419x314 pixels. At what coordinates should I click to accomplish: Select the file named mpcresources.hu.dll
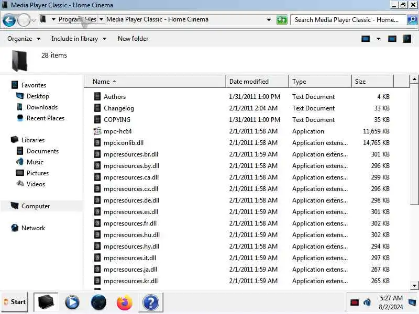coord(131,234)
